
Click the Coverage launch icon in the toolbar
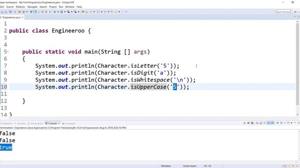pyautogui.click(x=68, y=12)
